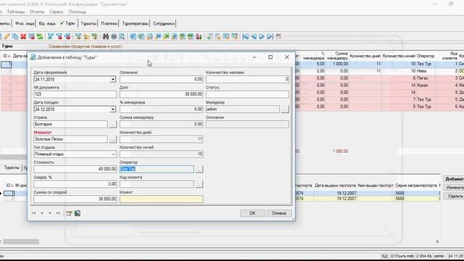Click the Нева cell in tours grid
464x261 pixels.
tap(426, 71)
